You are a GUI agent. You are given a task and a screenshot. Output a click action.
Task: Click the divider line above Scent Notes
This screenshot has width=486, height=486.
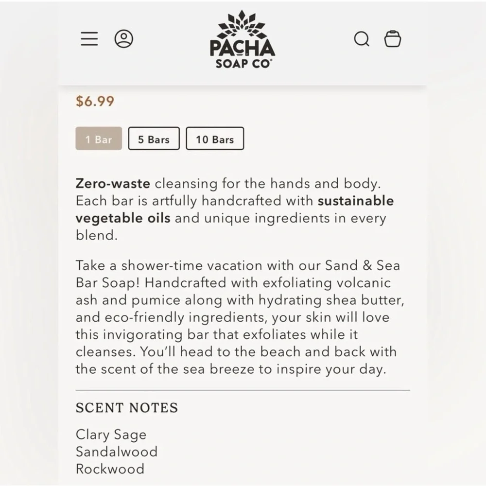pyautogui.click(x=243, y=390)
